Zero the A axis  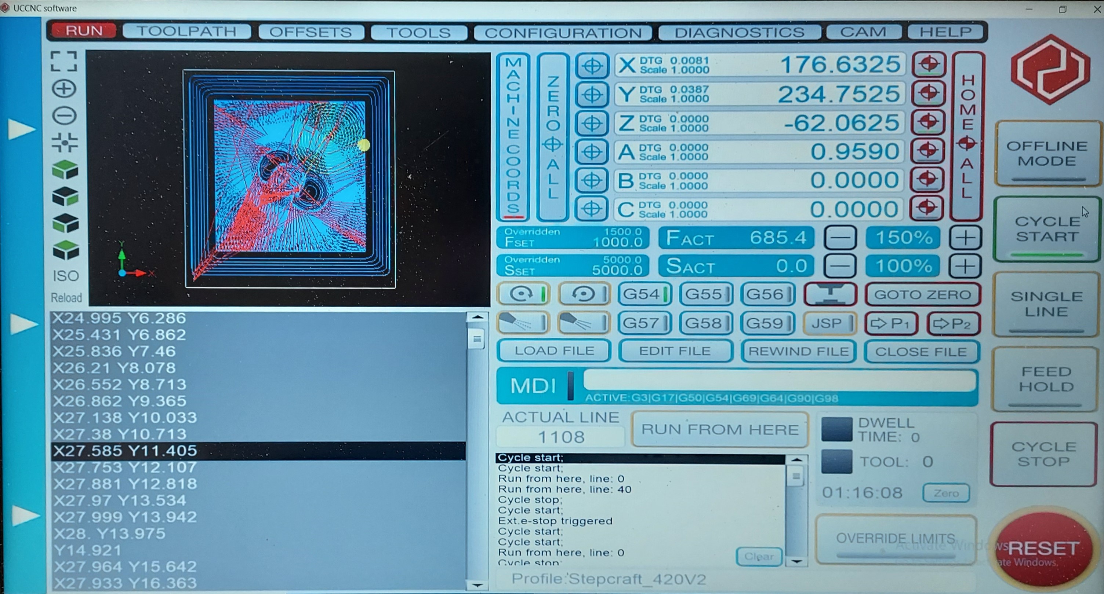[591, 151]
